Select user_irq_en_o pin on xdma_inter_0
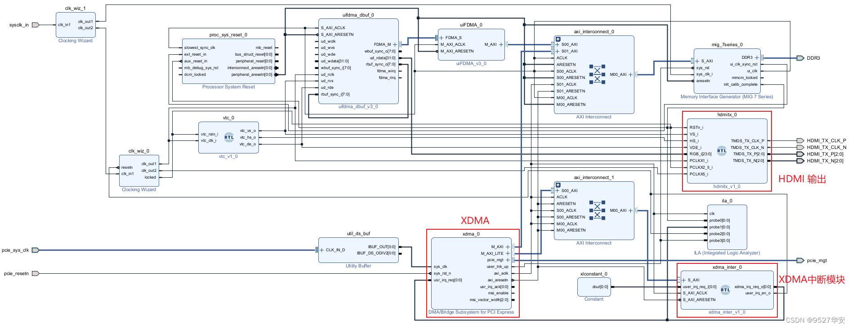Screen dimensions: 852x328 (758, 293)
